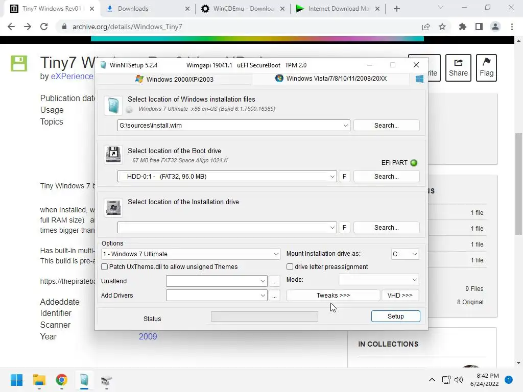Image resolution: width=523 pixels, height=392 pixels.
Task: Browse for Unattend file with ... button
Action: [274, 281]
